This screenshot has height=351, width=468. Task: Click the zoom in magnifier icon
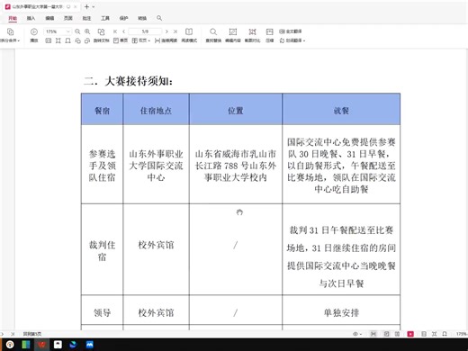[x=87, y=31]
